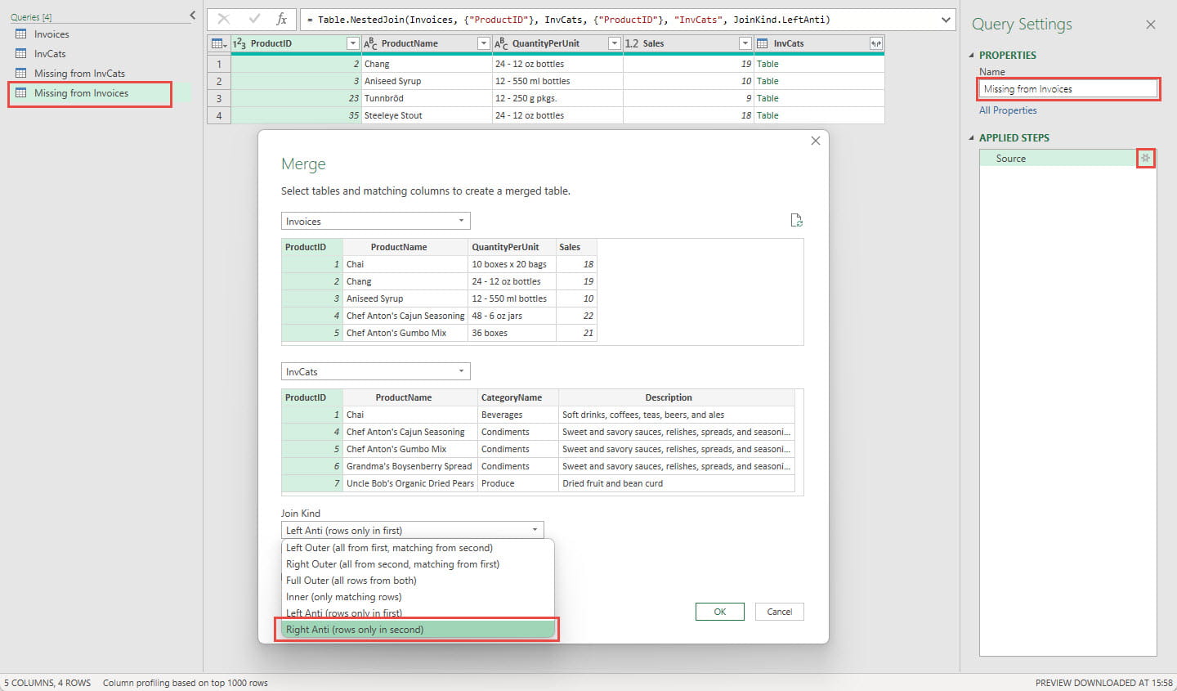The image size is (1177, 691).
Task: Click OK to confirm the merge
Action: (x=719, y=611)
